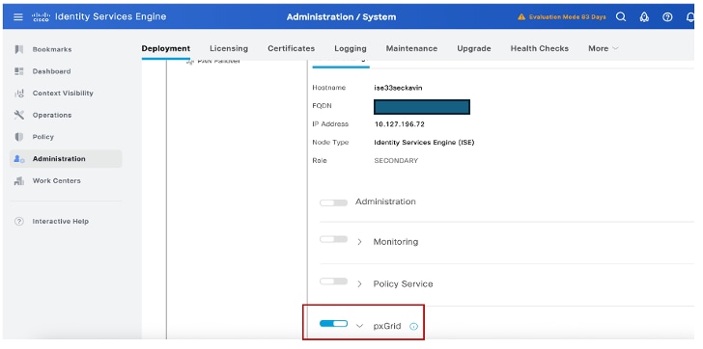Image resolution: width=703 pixels, height=349 pixels.
Task: Click the Policy Service label
Action: click(403, 283)
